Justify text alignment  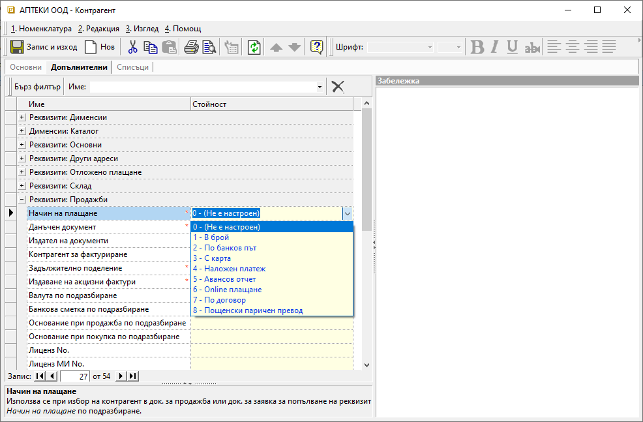click(x=609, y=47)
